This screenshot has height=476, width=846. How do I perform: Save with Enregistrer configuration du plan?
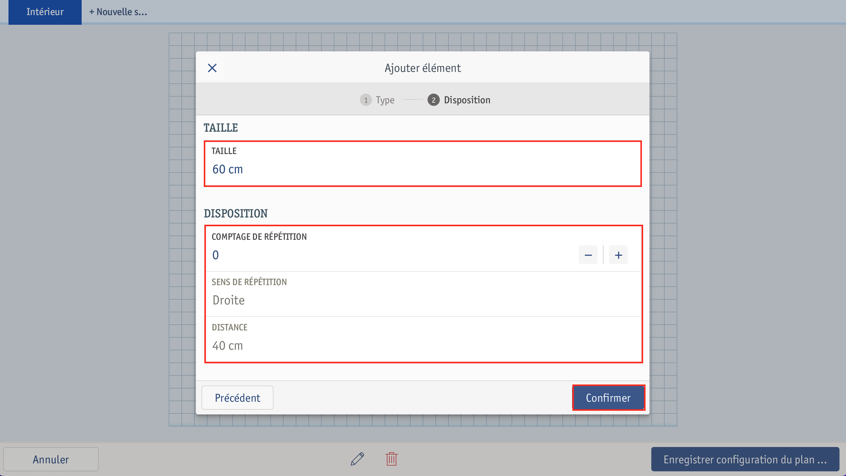coord(745,459)
